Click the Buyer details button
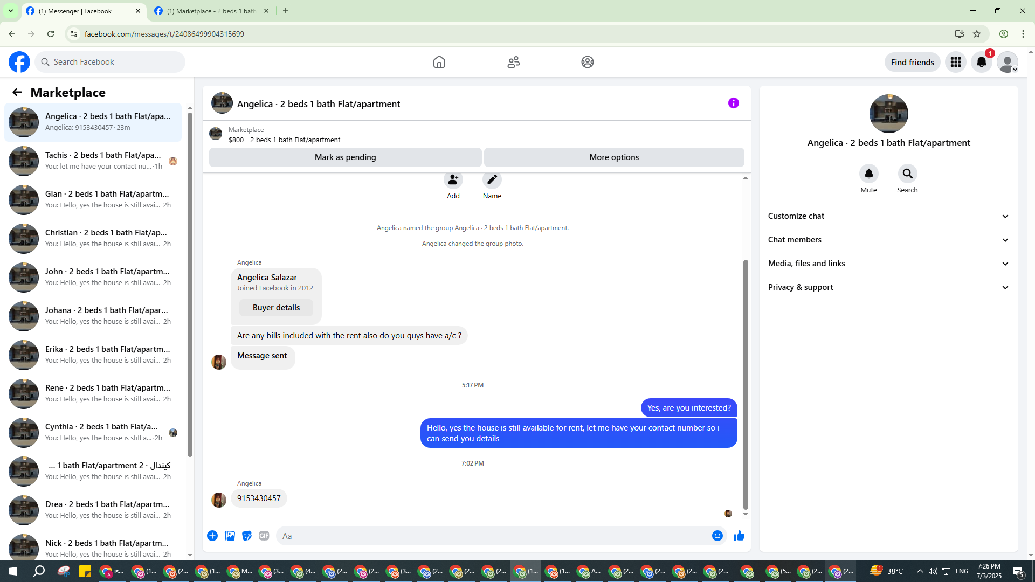The height and width of the screenshot is (582, 1035). coord(276,308)
